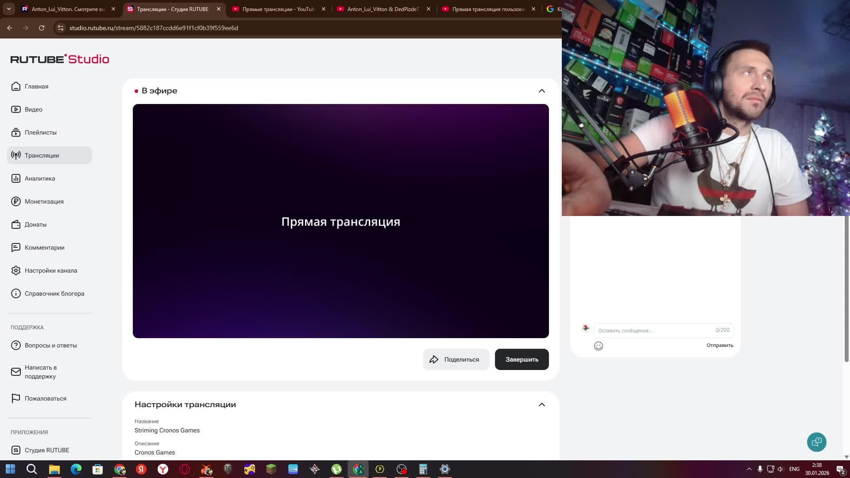Collapse the Настройки трансляции section
850x478 pixels.
pos(541,404)
